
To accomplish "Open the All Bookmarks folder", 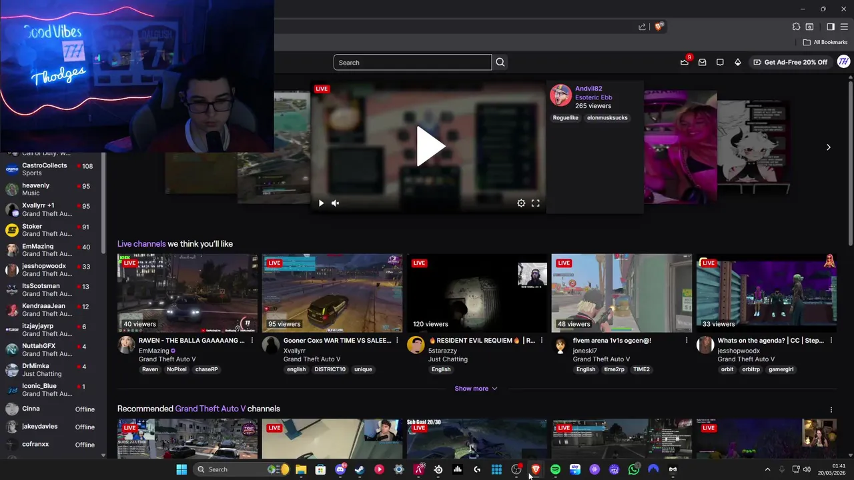I will (825, 42).
